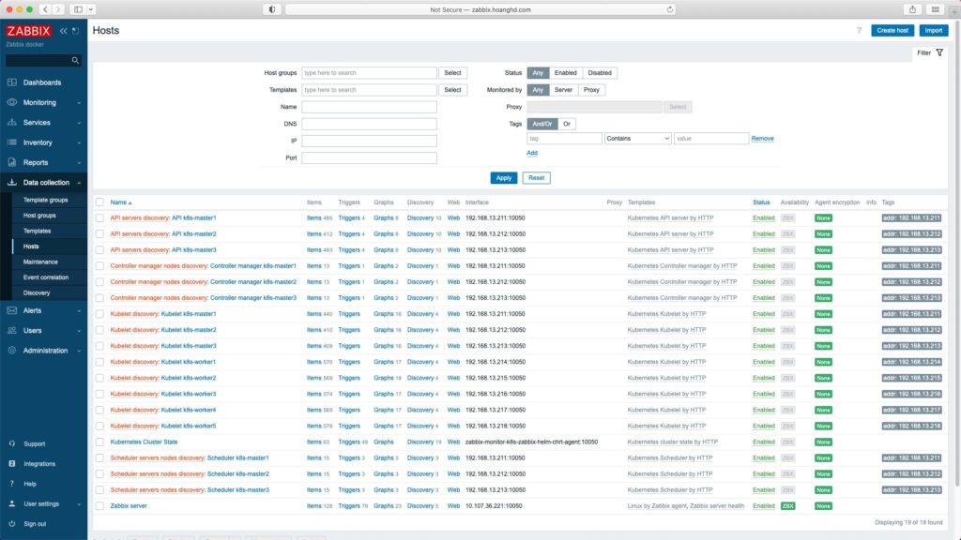Click the Integrations icon
The width and height of the screenshot is (961, 540).
tap(11, 463)
